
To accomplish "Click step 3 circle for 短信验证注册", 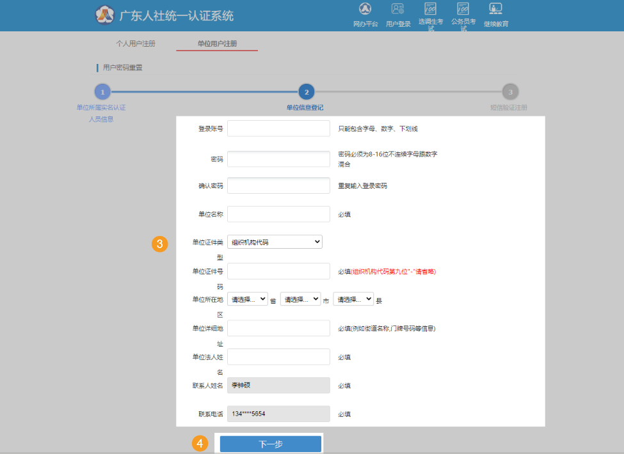I will click(x=509, y=91).
